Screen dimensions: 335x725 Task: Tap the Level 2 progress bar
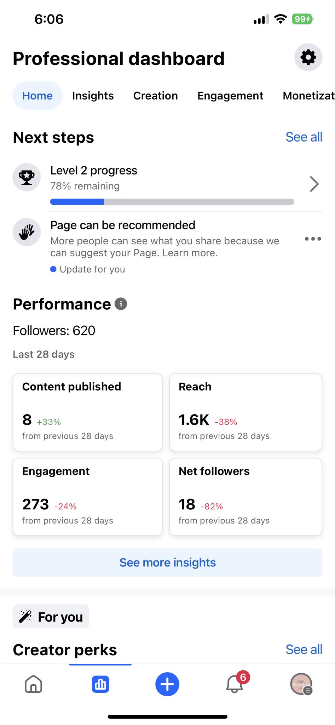click(x=172, y=202)
